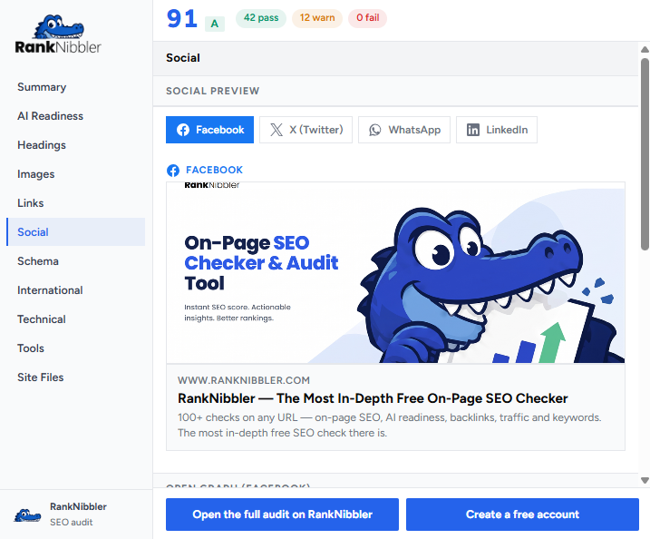Click the 42 pass badge

pos(261,18)
